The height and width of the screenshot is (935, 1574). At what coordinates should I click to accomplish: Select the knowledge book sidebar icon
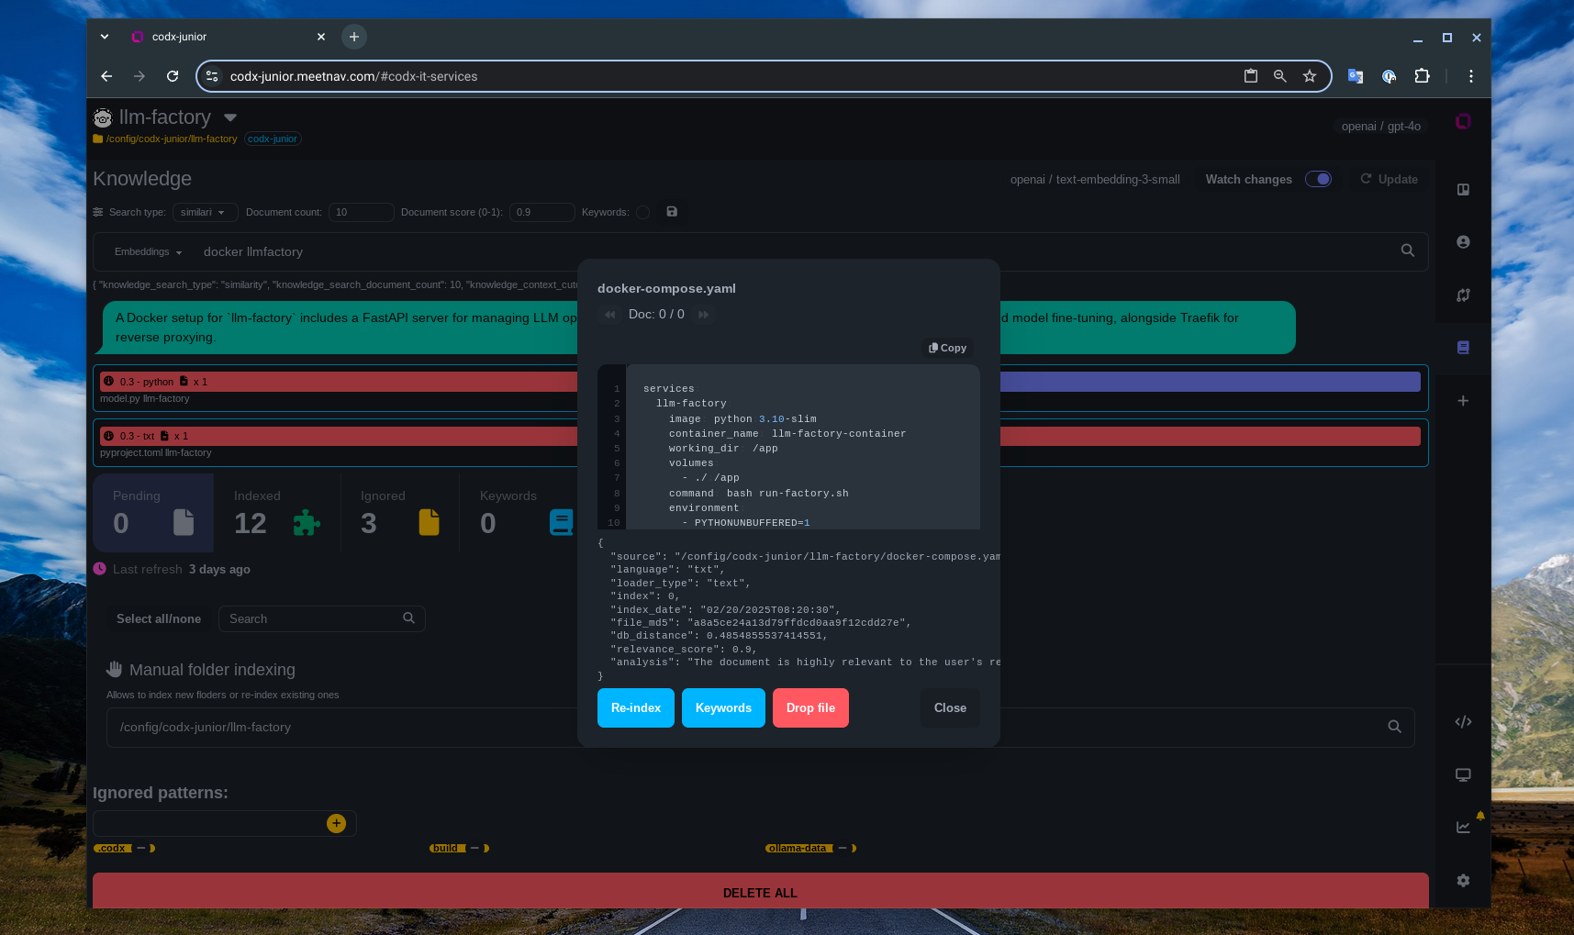point(1463,348)
